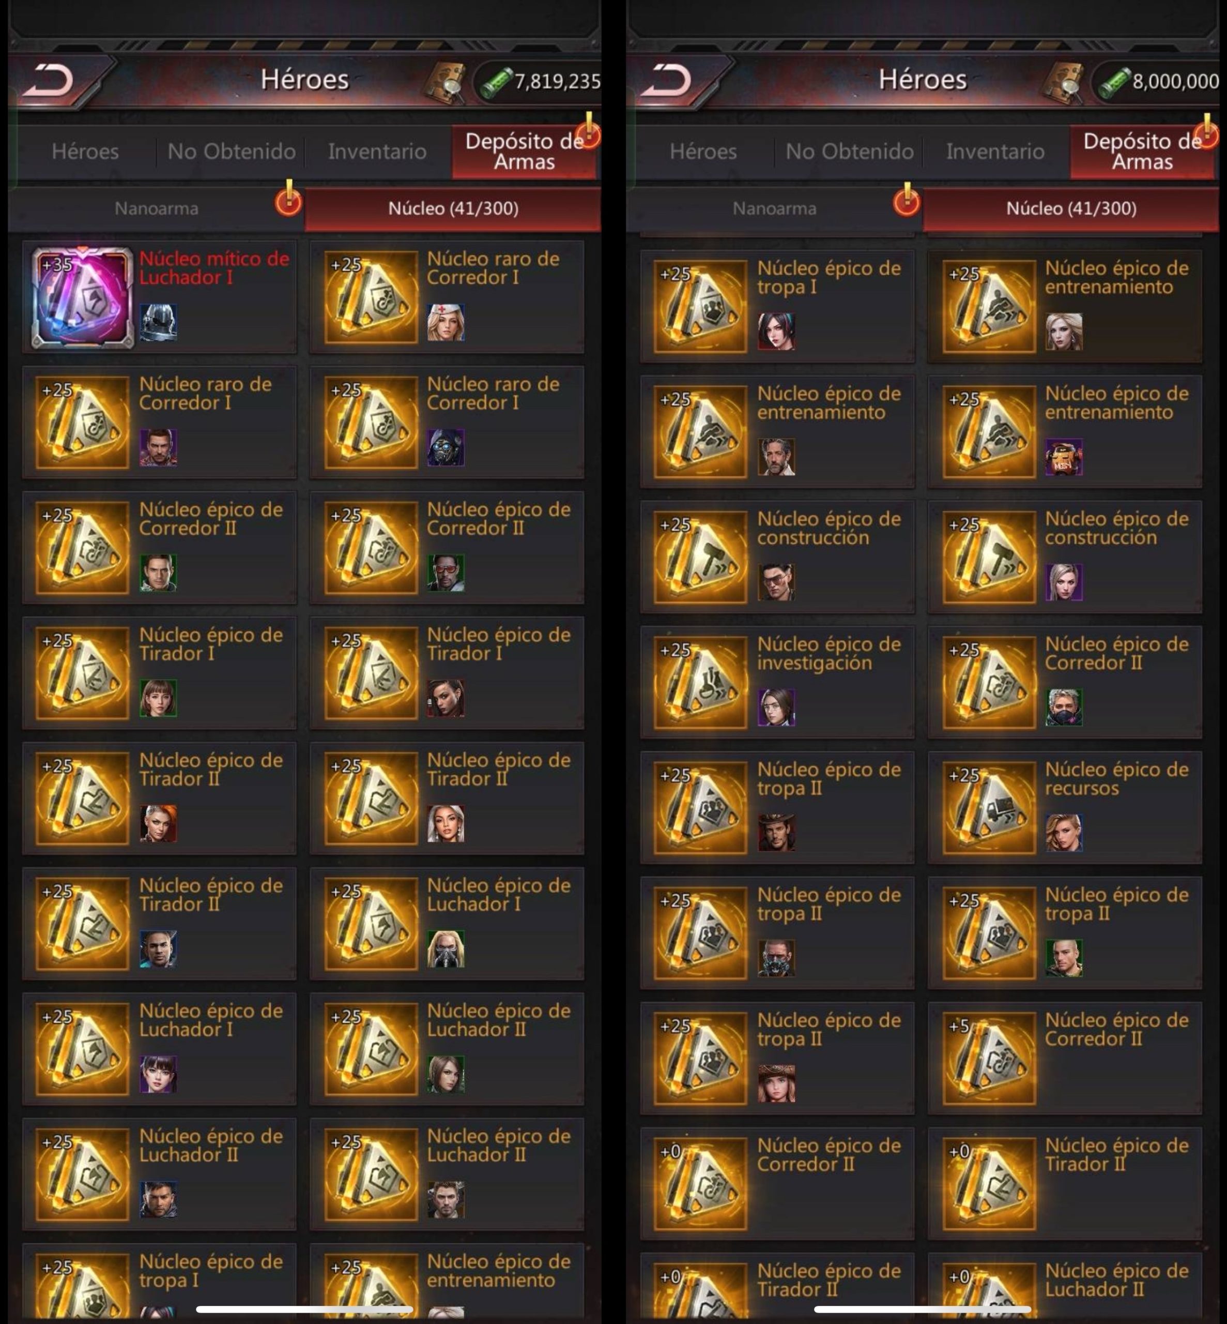Select the +5 Núcleo épico de Corredor II
Screen dimensions: 1227x1324
click(x=1064, y=1058)
